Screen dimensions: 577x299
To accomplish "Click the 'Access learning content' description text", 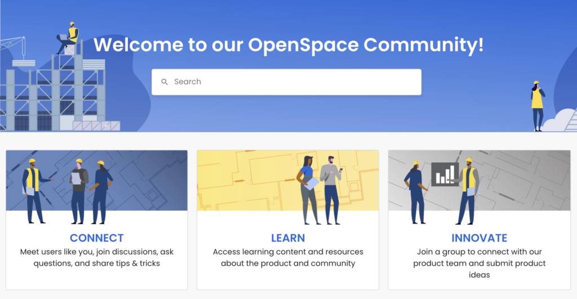I will click(x=288, y=257).
